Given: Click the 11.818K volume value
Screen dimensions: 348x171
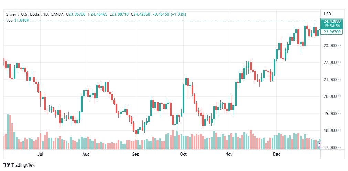Looking at the screenshot, I should [x=22, y=20].
